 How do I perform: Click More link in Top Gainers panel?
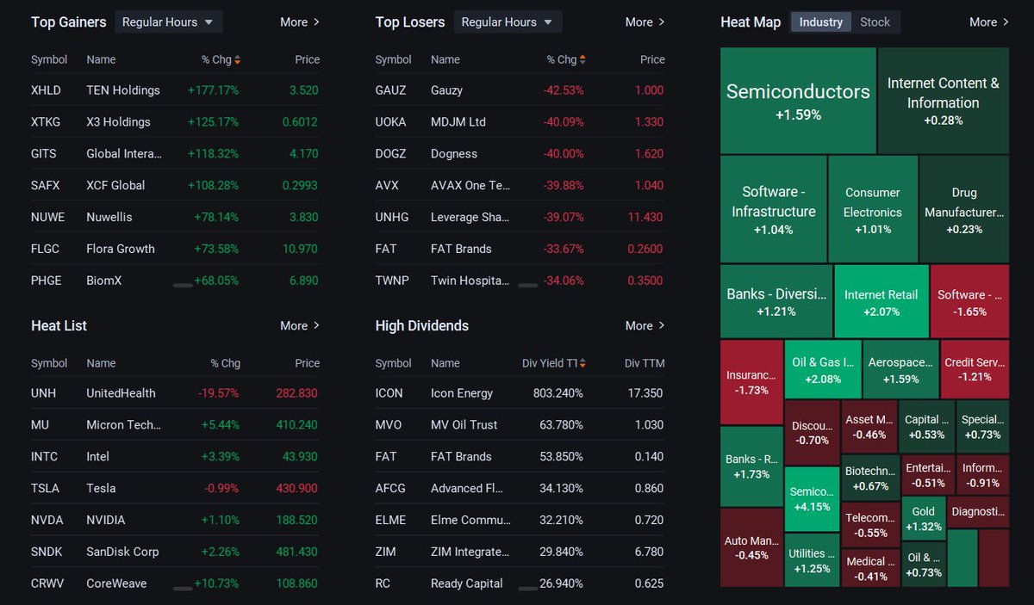click(300, 22)
